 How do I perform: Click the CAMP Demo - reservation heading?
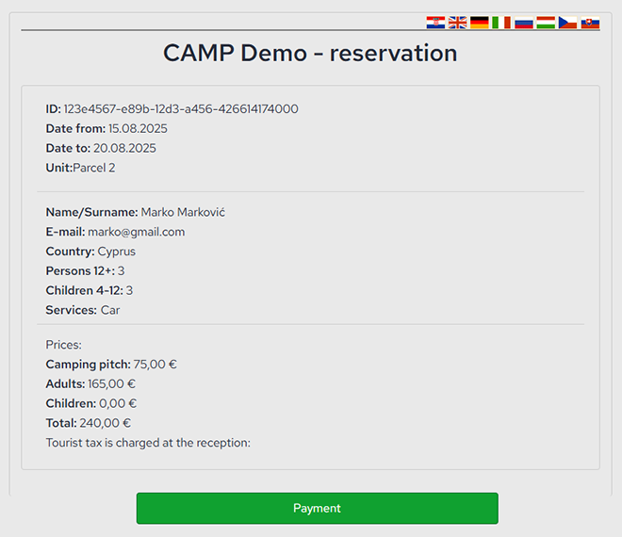[310, 53]
